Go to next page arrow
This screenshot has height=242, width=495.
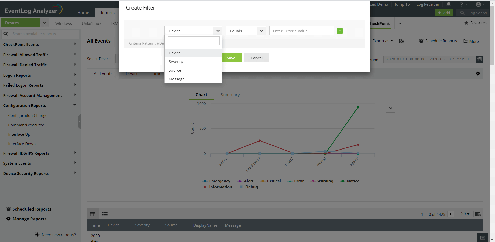[451, 214]
